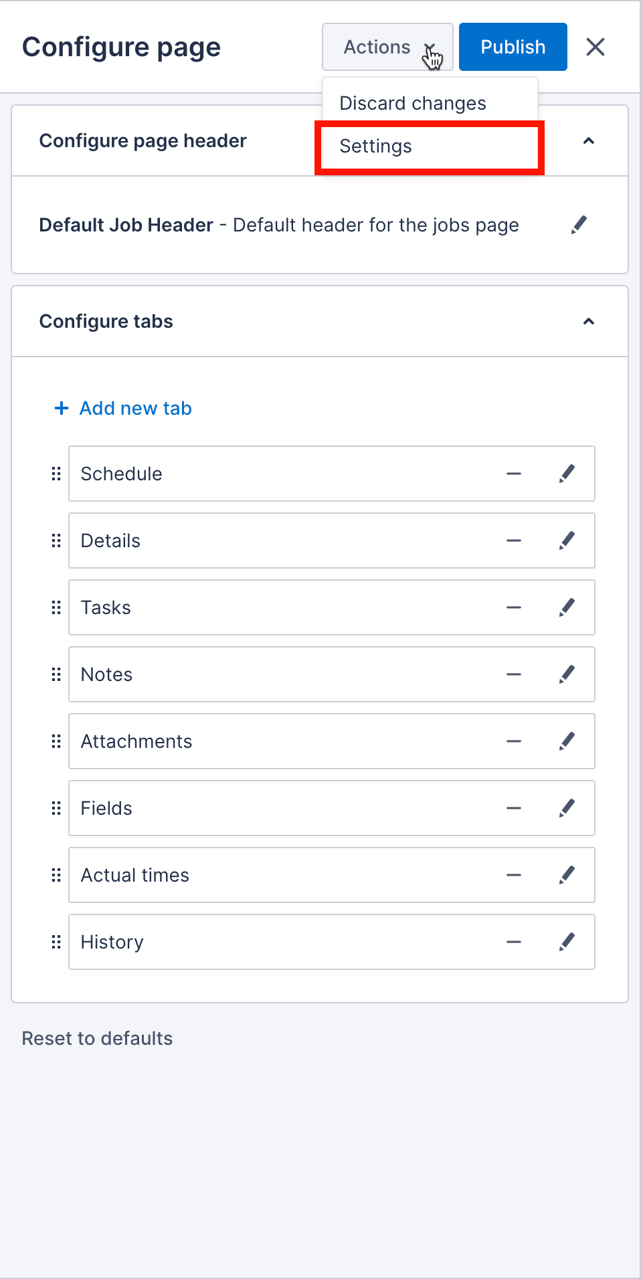
Task: Edit the Actual times tab
Action: pyautogui.click(x=566, y=875)
